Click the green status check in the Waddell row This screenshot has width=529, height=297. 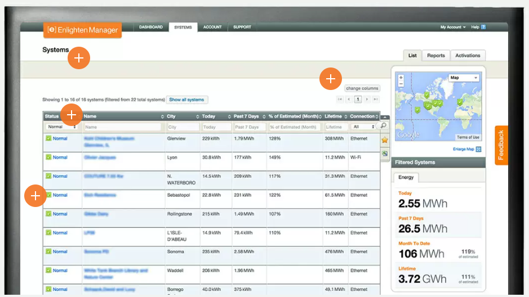pyautogui.click(x=48, y=270)
